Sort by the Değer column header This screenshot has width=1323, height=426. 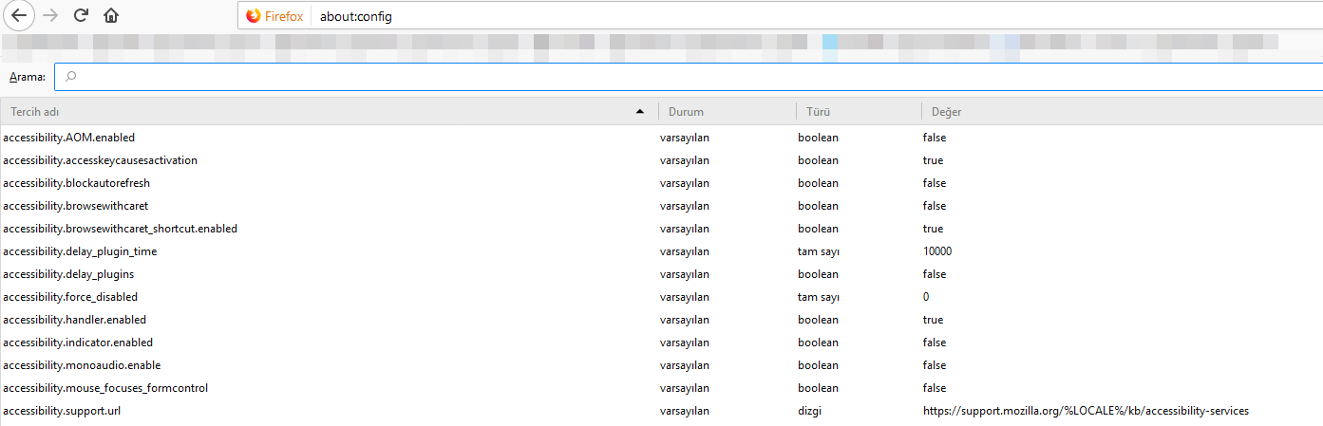click(x=1122, y=111)
